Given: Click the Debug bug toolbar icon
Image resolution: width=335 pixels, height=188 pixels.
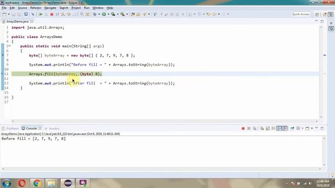Looking at the screenshot, I should [x=95, y=14].
